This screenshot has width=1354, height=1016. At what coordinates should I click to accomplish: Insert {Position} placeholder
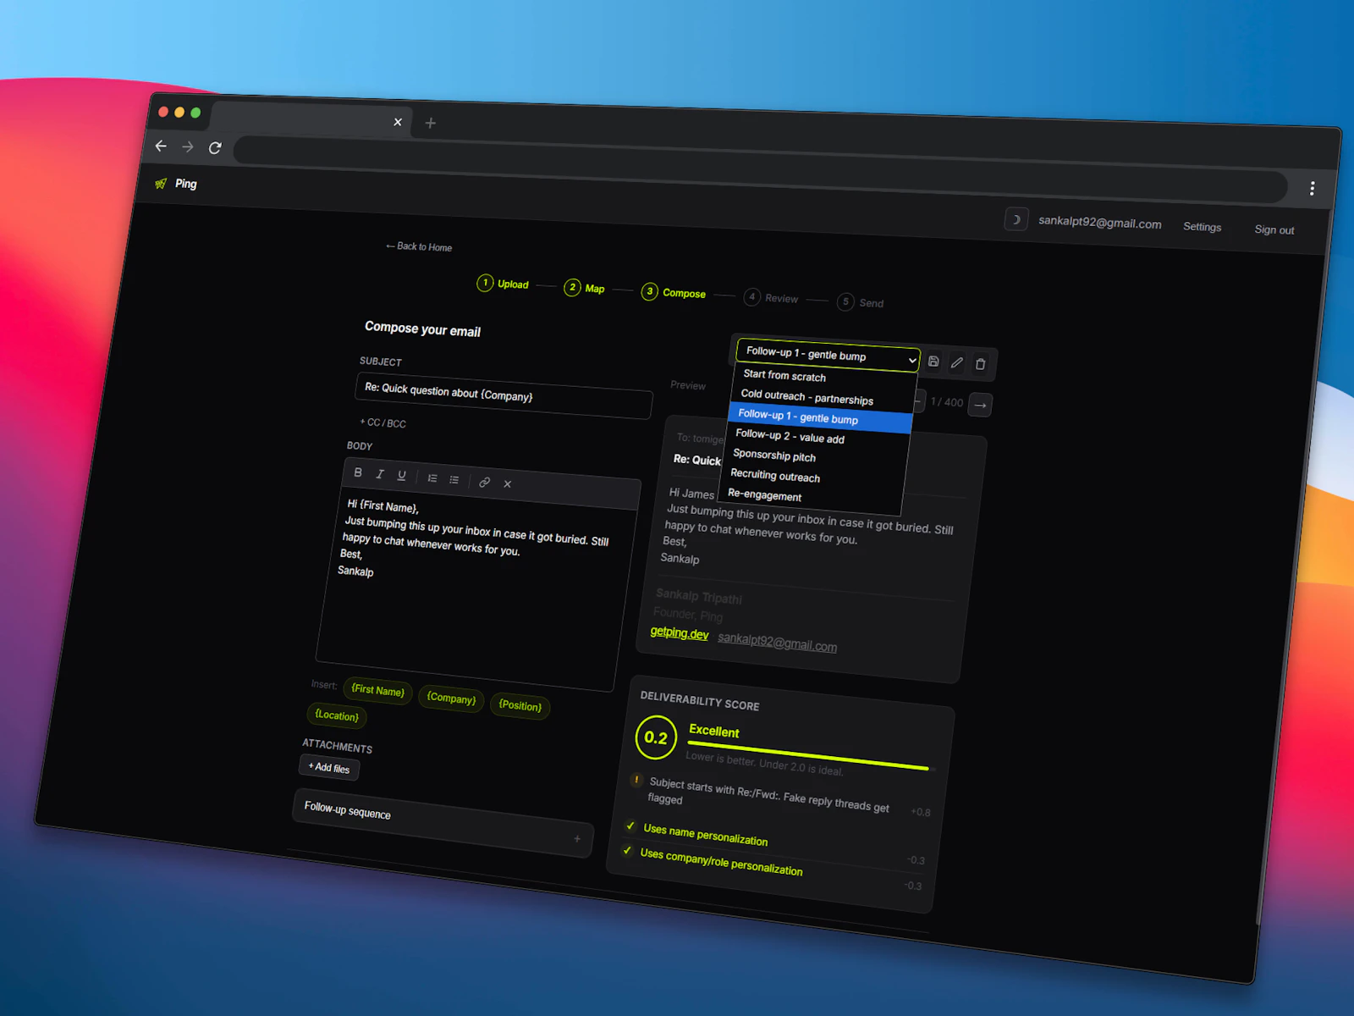tap(520, 706)
